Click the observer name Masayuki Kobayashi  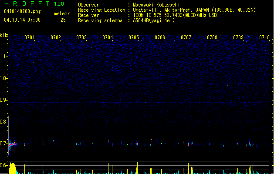156,5
